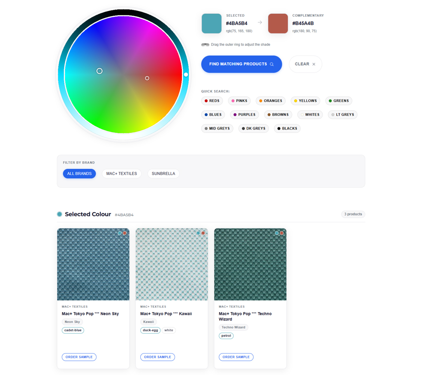The height and width of the screenshot is (375, 429).
Task: Click the selected colour swatch #4BA5B4
Action: (211, 24)
